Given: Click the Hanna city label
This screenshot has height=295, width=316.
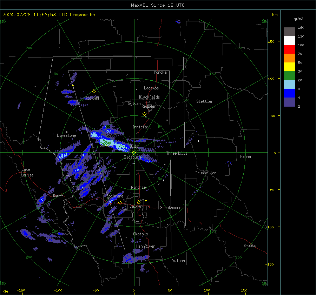Looking at the screenshot, I should [245, 156].
